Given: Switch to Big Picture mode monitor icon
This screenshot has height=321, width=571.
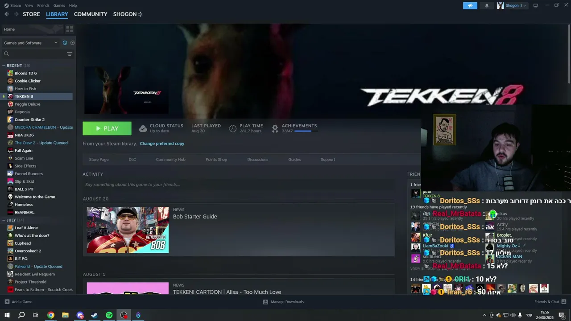Looking at the screenshot, I should 536,5.
